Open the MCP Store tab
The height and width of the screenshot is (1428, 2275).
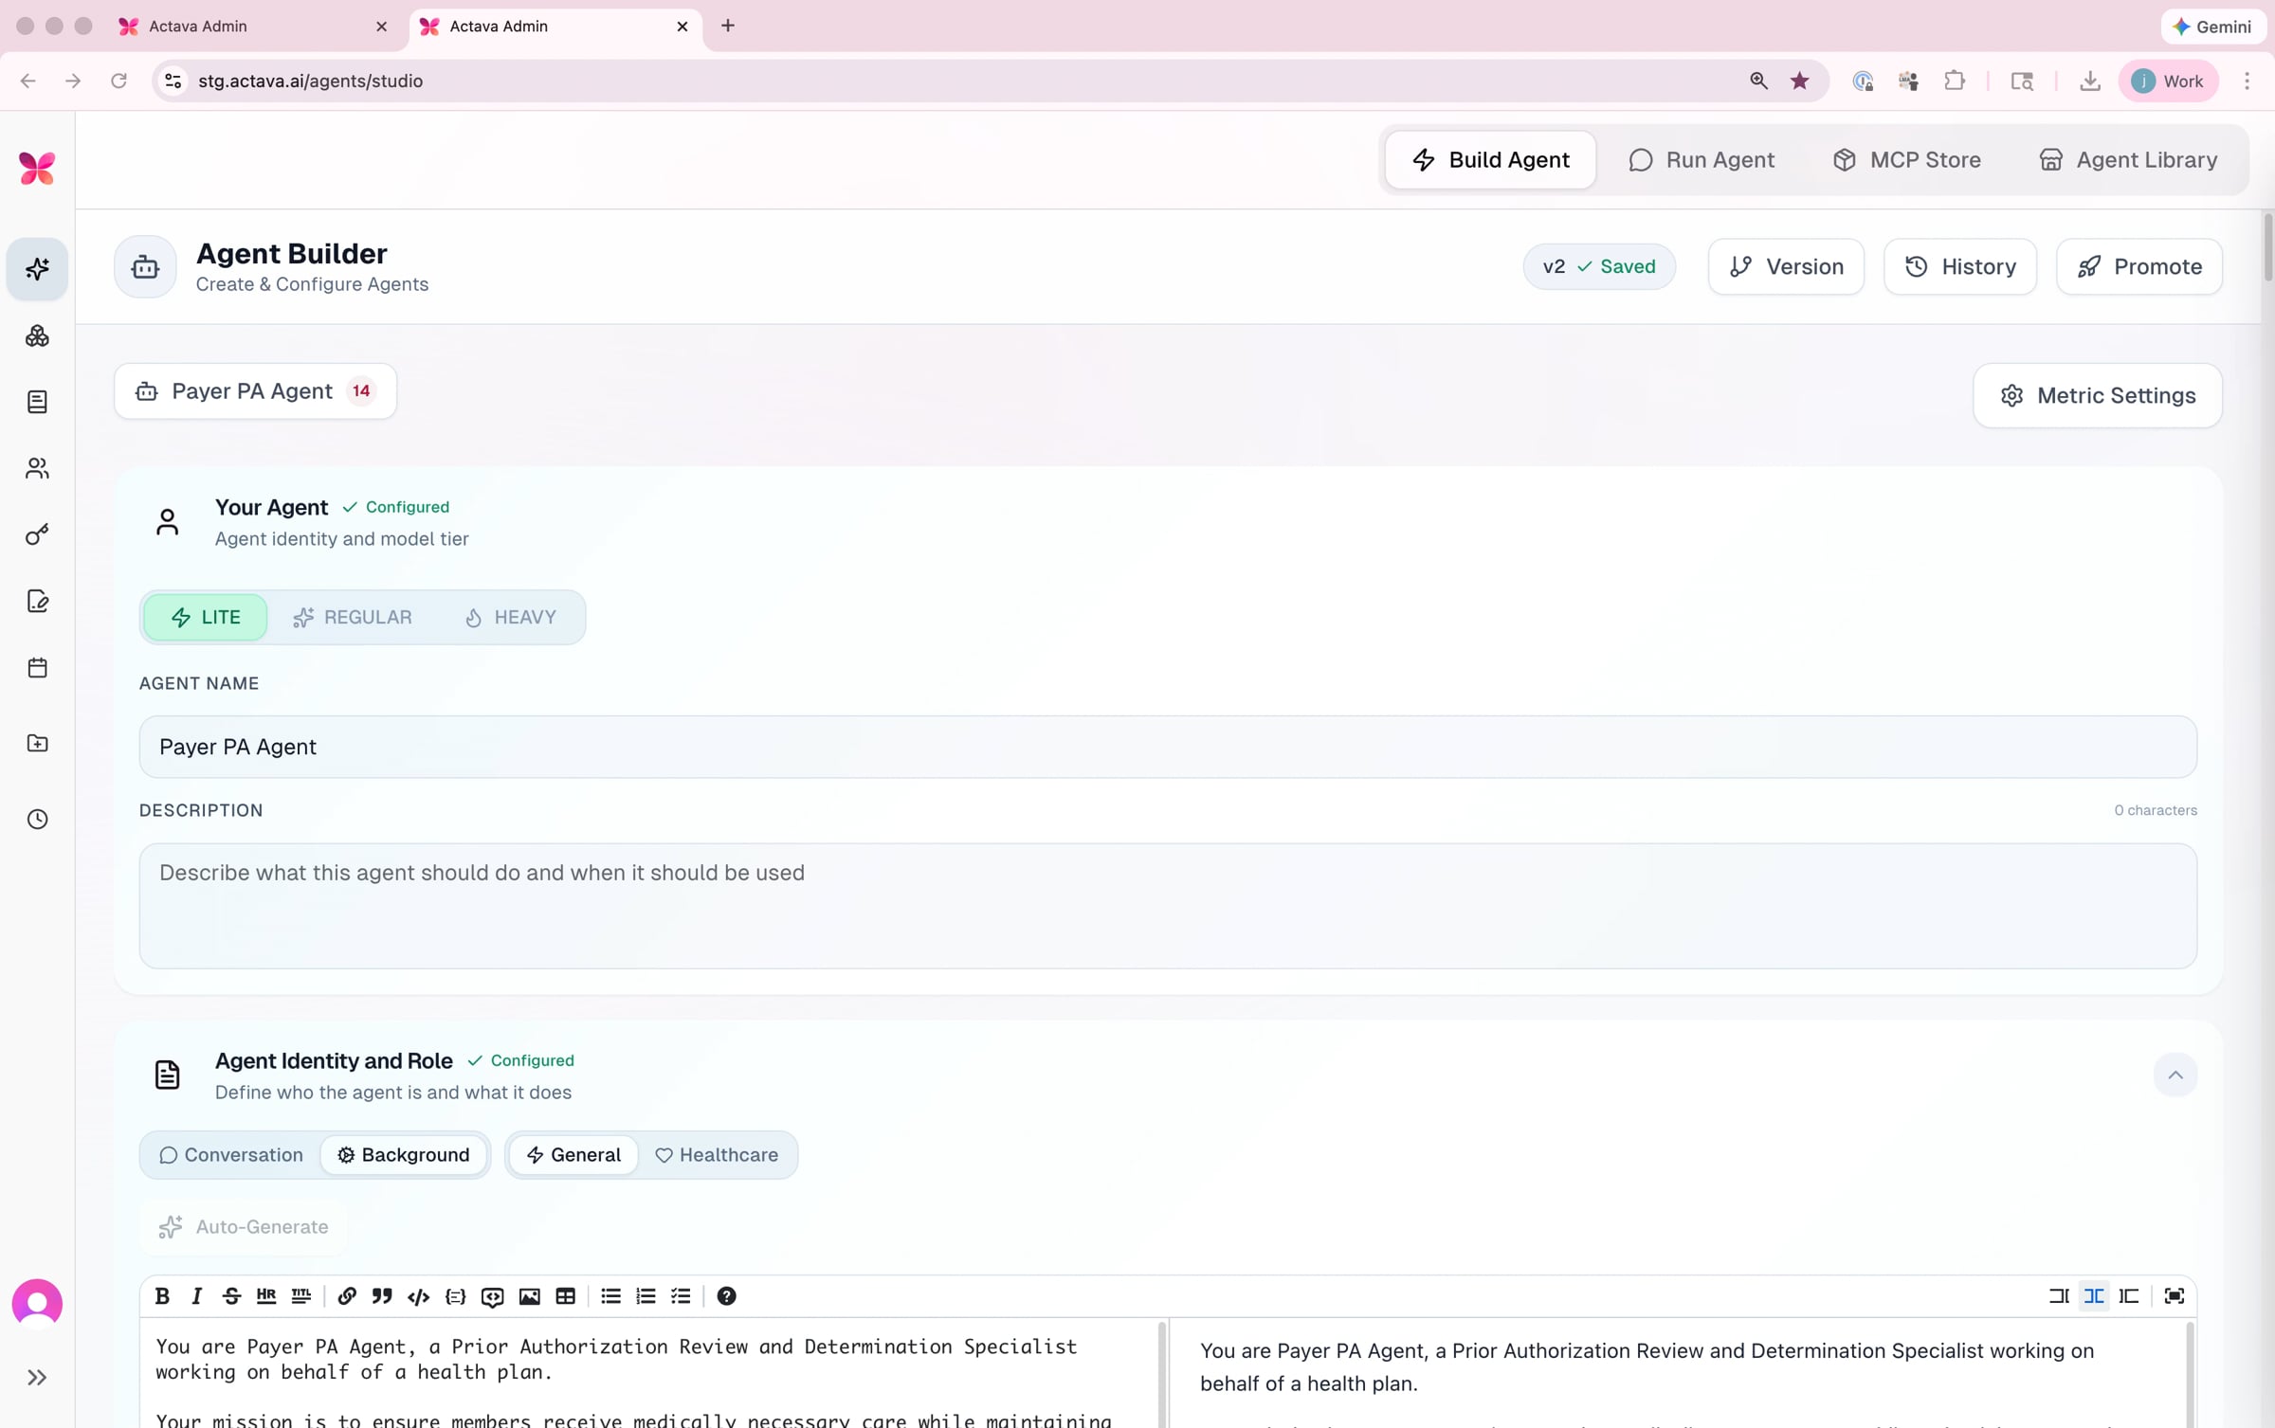(1906, 159)
